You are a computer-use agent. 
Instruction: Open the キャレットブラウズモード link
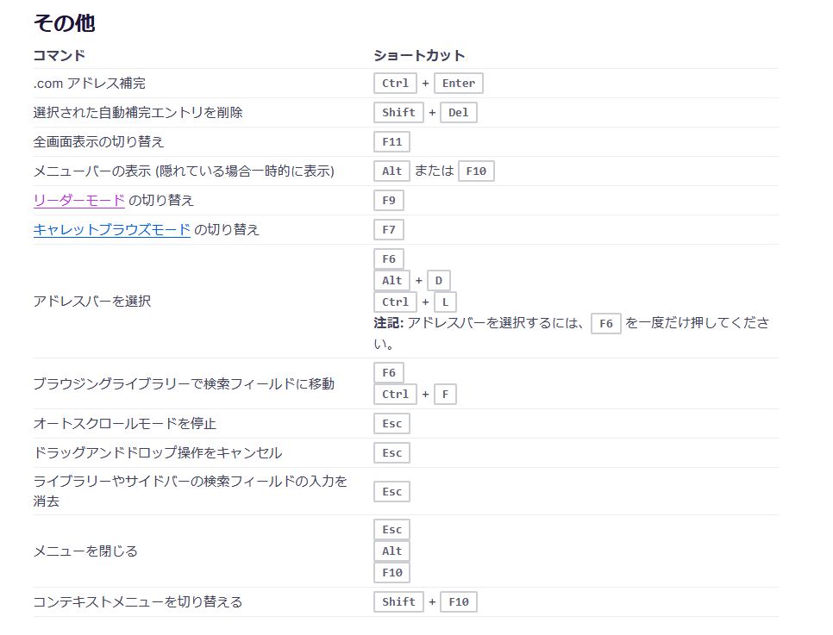pos(111,230)
